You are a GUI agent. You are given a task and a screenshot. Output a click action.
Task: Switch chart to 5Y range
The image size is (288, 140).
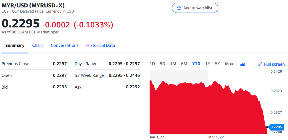pos(217,64)
